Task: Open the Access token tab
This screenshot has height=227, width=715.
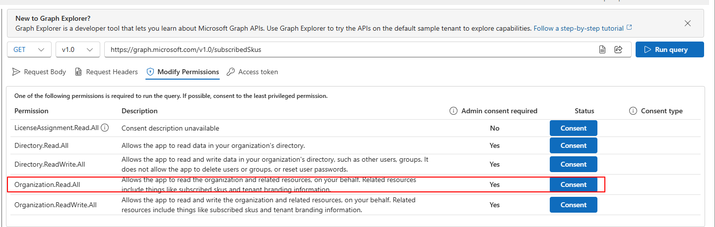Action: pos(252,72)
